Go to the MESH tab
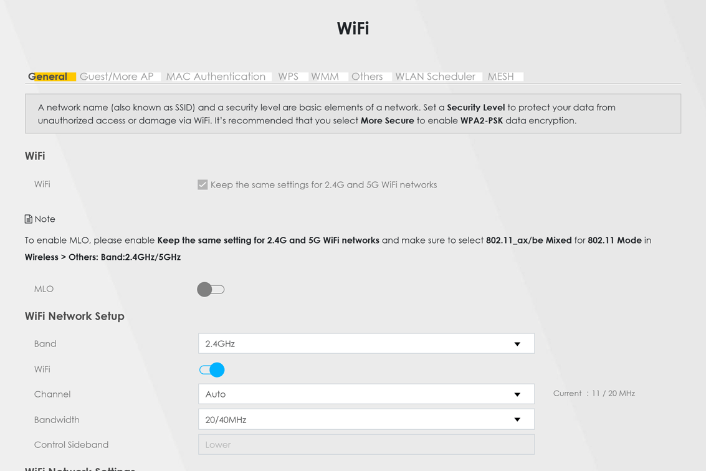 coord(500,77)
